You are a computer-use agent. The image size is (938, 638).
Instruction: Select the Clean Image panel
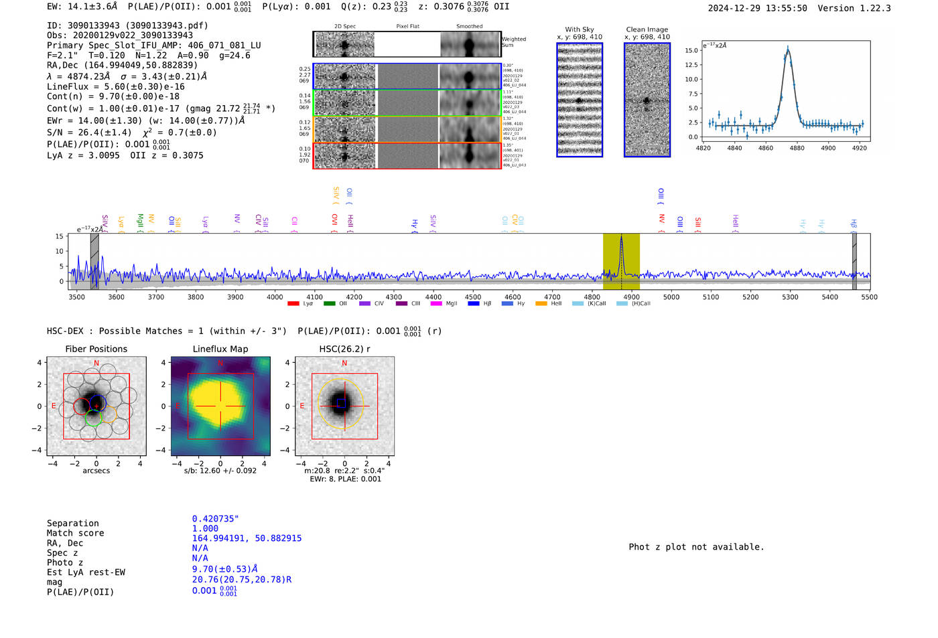(647, 100)
